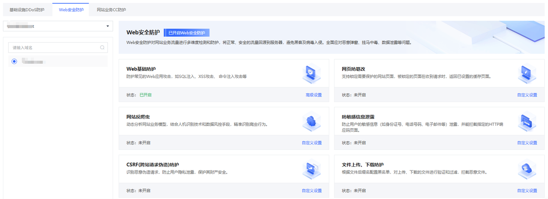
Task: Click the 网页防篡改 card title
Action: (354, 69)
